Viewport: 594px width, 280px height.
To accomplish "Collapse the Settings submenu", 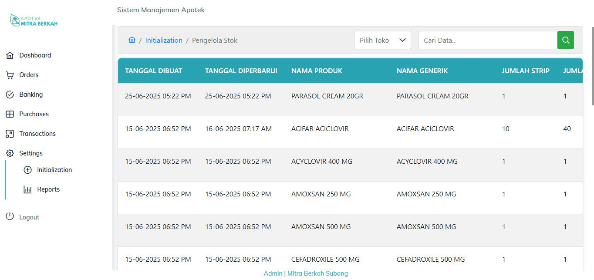I will [x=30, y=153].
